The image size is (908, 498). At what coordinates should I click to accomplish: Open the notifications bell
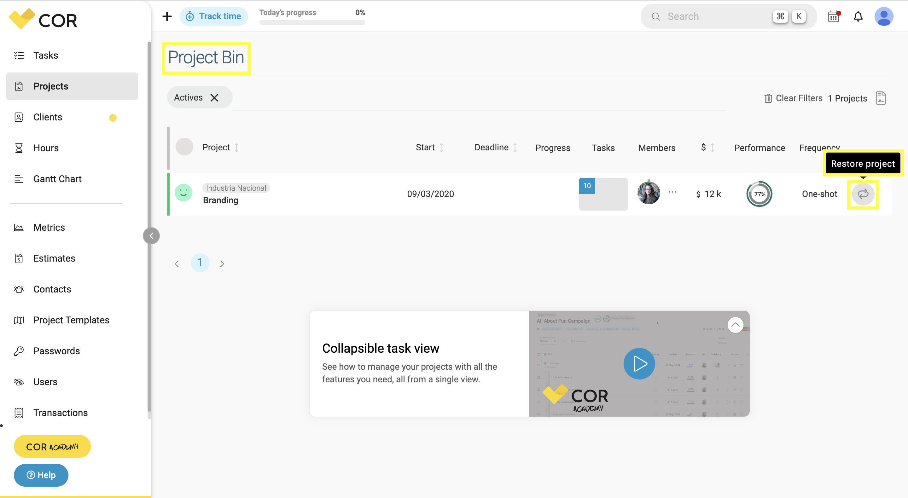[858, 16]
